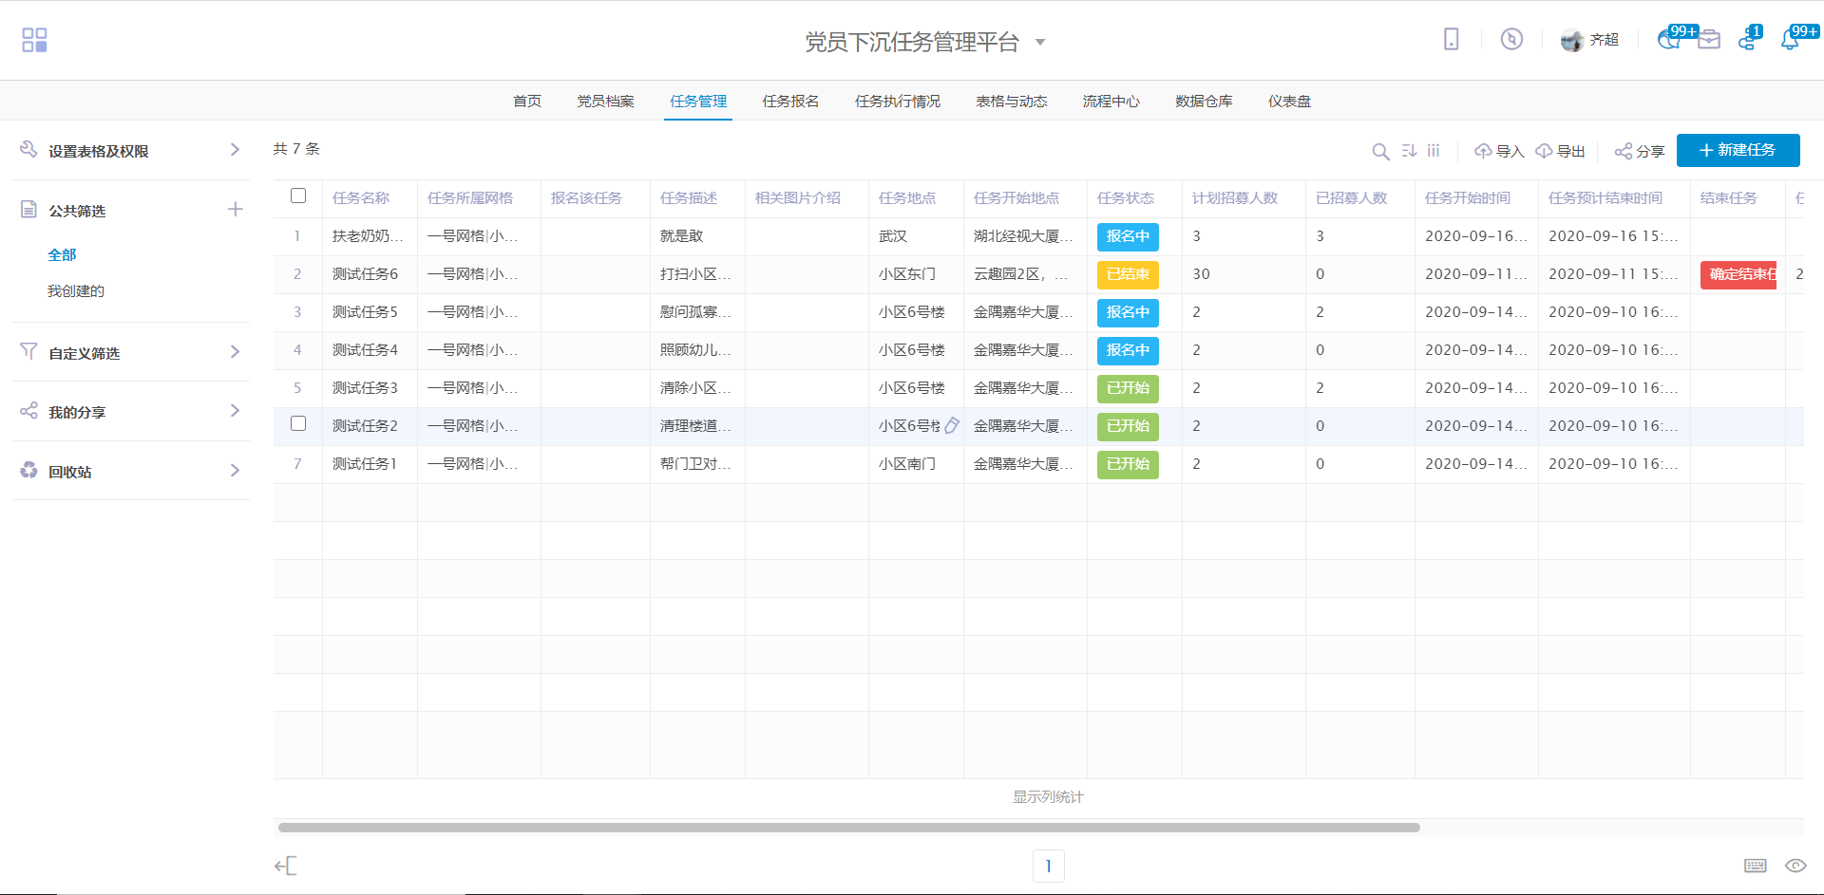Click the sort rows icon
The image size is (1824, 895).
(x=1409, y=151)
